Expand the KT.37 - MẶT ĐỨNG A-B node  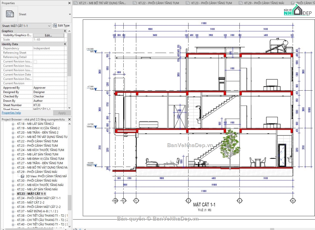[13, 211]
